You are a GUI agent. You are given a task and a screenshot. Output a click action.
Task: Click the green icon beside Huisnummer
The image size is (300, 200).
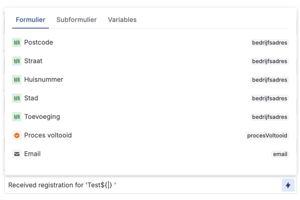pyautogui.click(x=17, y=80)
